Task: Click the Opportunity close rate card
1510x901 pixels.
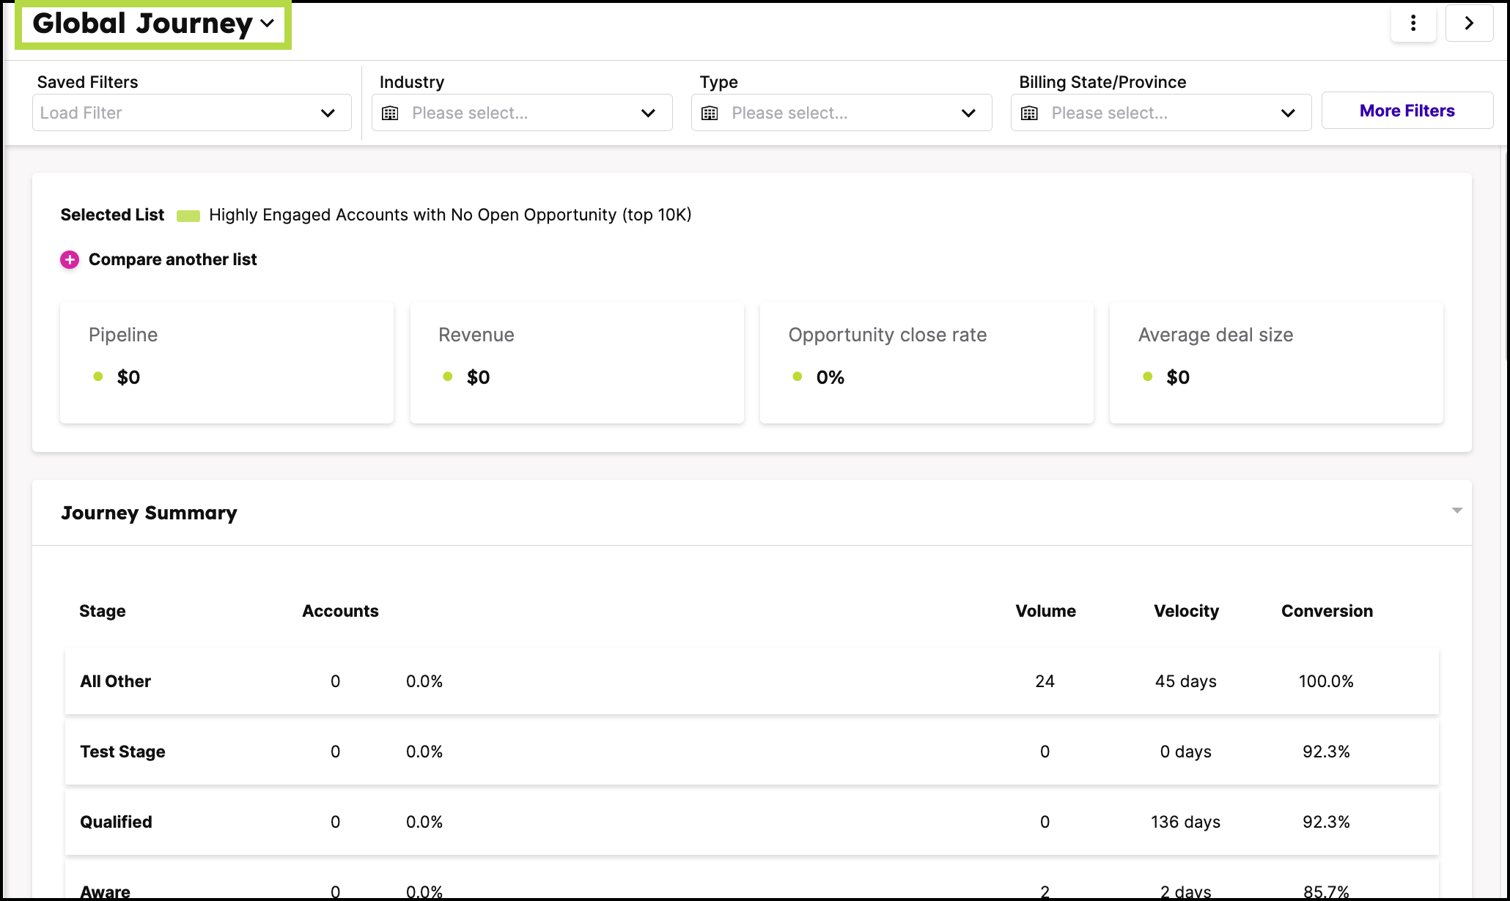Action: point(927,362)
